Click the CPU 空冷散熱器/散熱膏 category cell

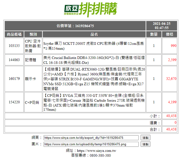point(33,46)
